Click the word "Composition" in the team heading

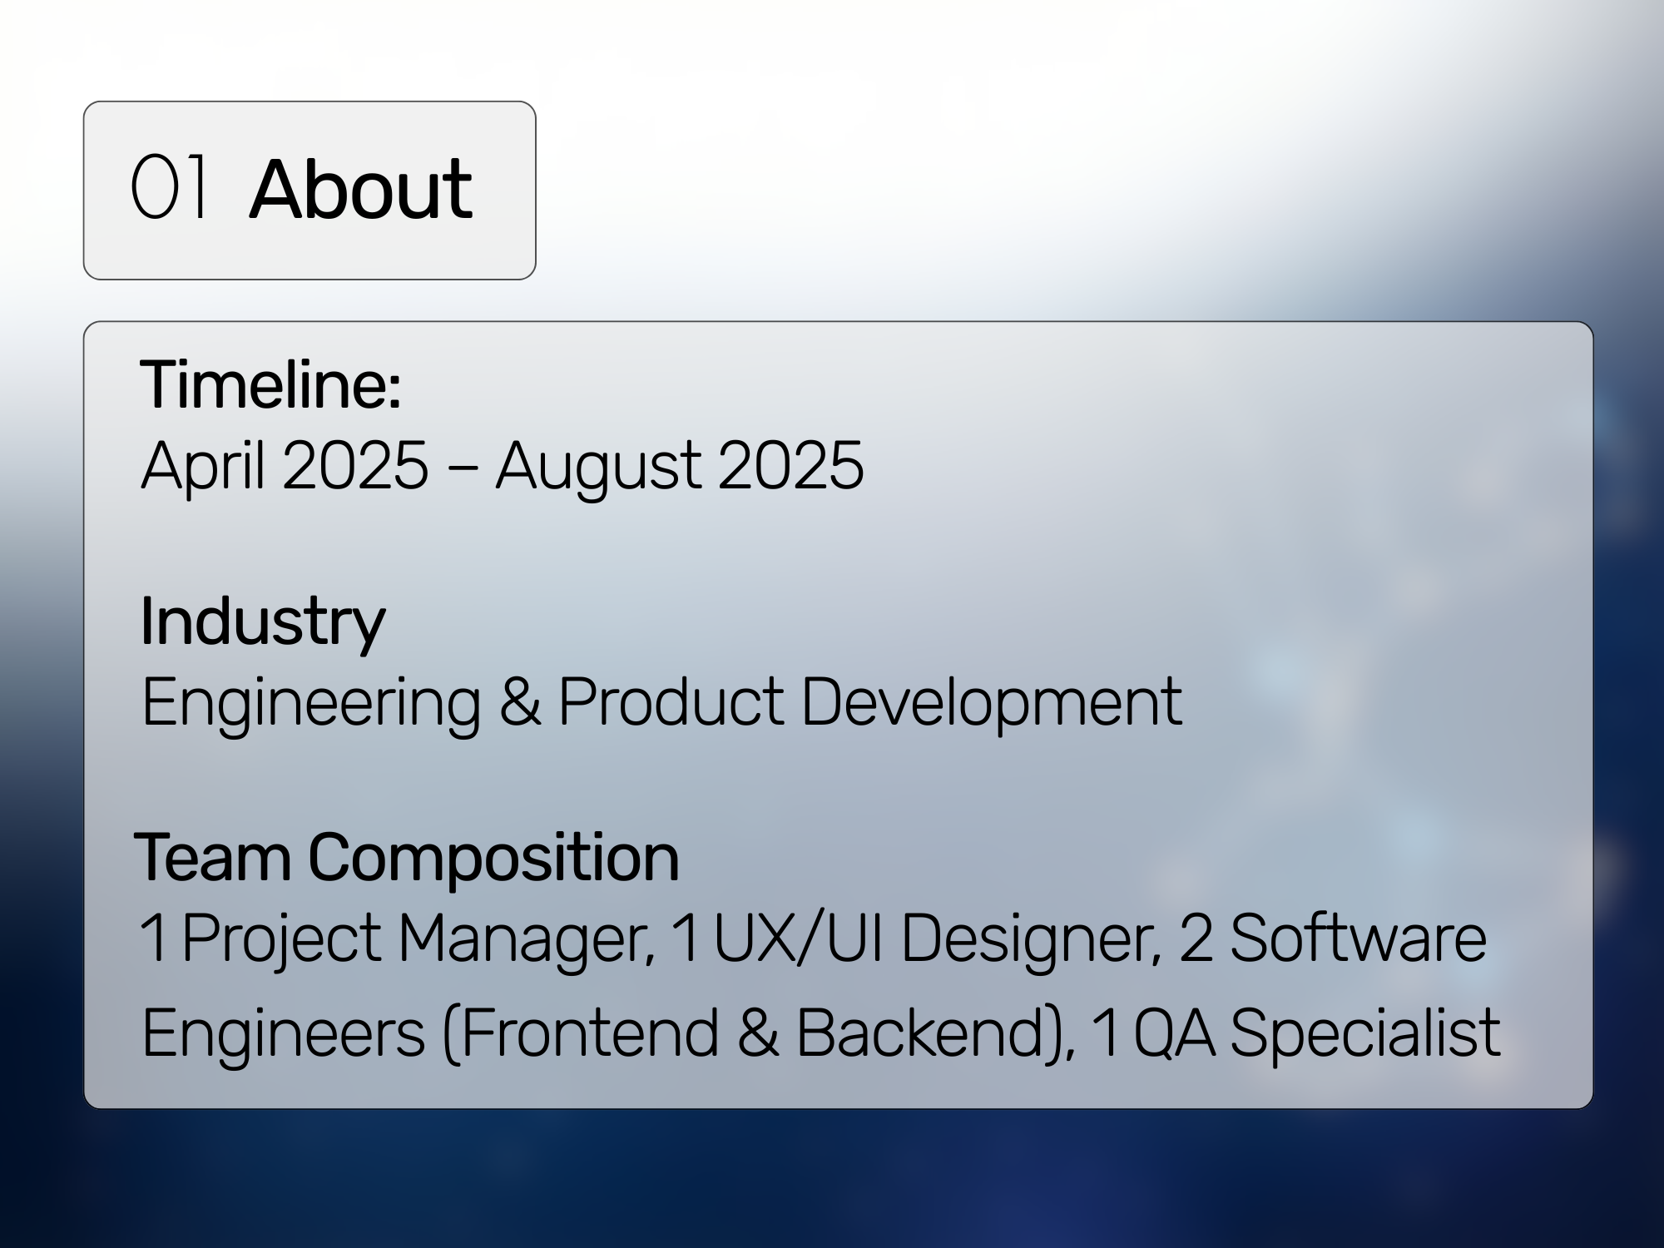tap(493, 857)
